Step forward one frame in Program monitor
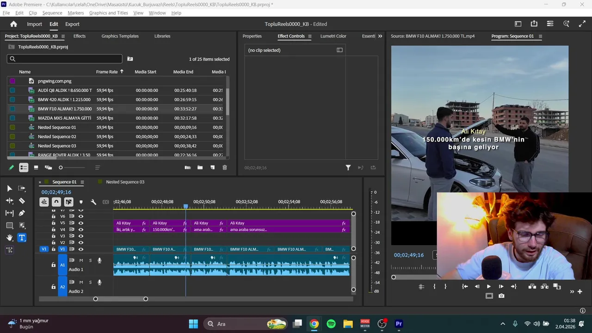The image size is (592, 333). 501,287
